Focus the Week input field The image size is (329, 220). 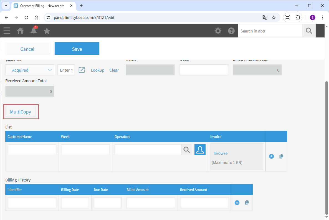click(x=203, y=70)
